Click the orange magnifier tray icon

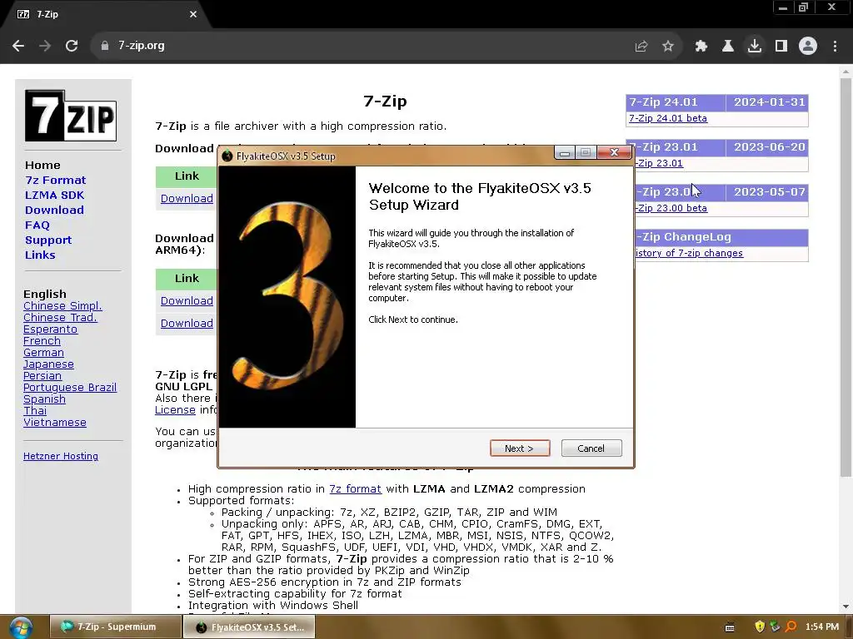coord(791,627)
